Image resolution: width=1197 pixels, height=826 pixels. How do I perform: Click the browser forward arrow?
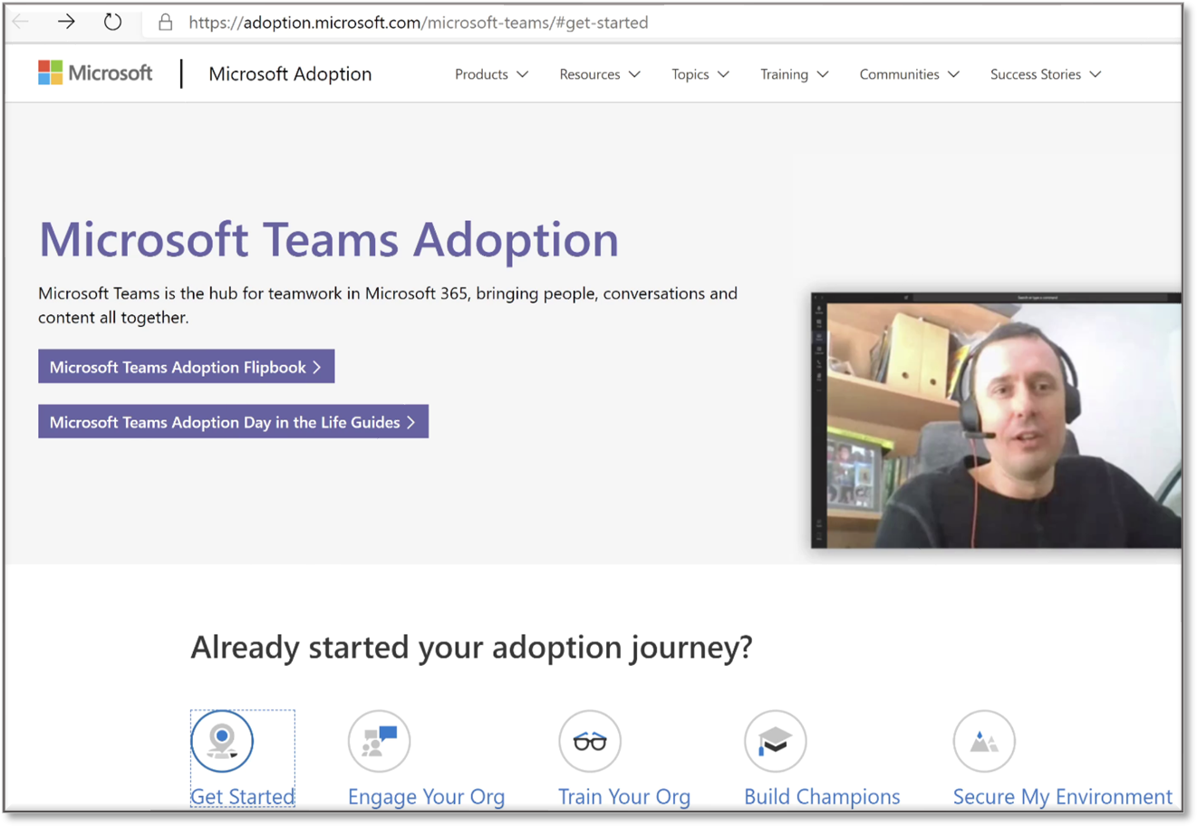(66, 22)
